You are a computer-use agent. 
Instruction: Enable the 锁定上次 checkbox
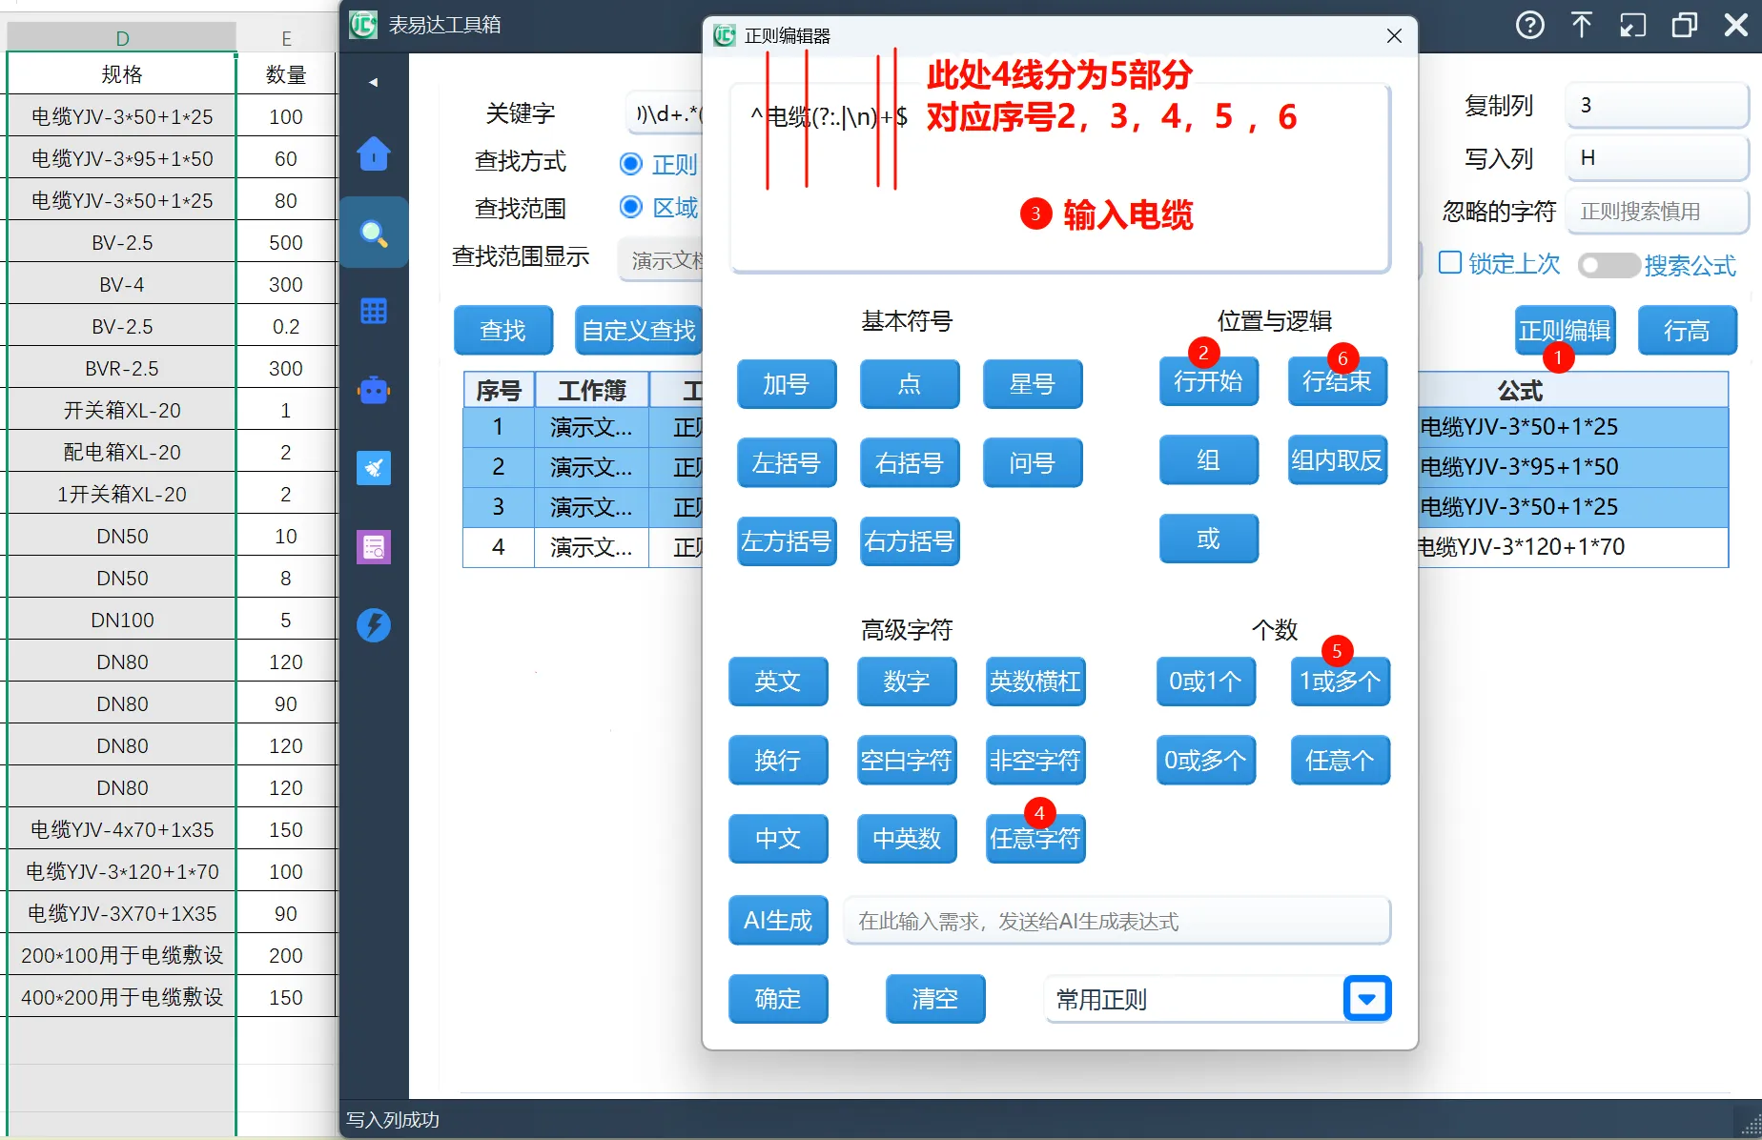tap(1449, 263)
